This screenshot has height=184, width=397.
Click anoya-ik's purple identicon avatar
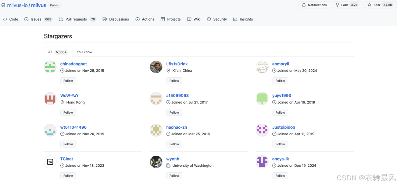click(x=262, y=162)
